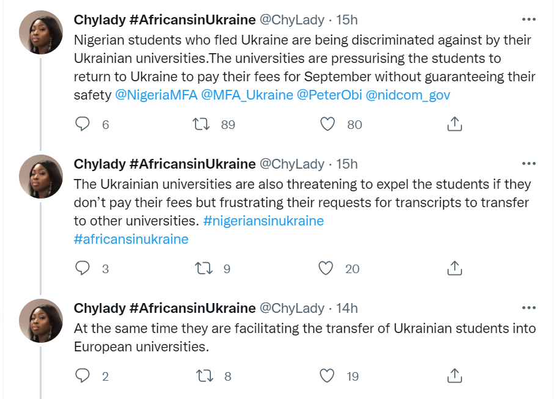555x399 pixels.
Task: Share the first tweet about Ukrainian universities
Action: pyautogui.click(x=454, y=125)
